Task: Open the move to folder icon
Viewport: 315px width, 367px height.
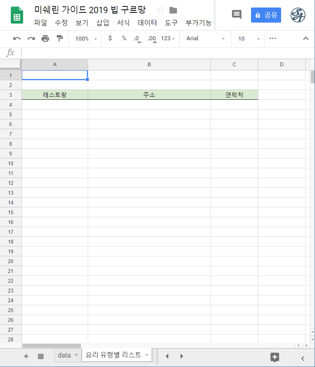Action: (x=173, y=10)
